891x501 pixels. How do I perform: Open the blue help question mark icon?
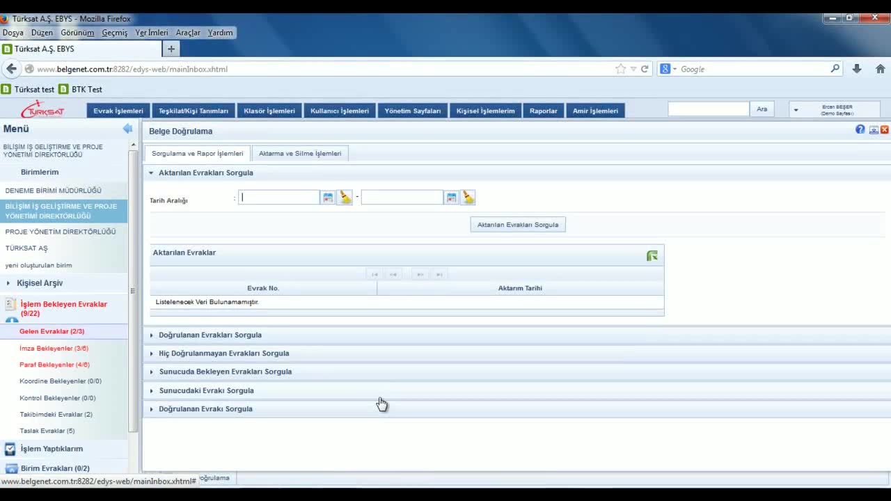(x=860, y=130)
